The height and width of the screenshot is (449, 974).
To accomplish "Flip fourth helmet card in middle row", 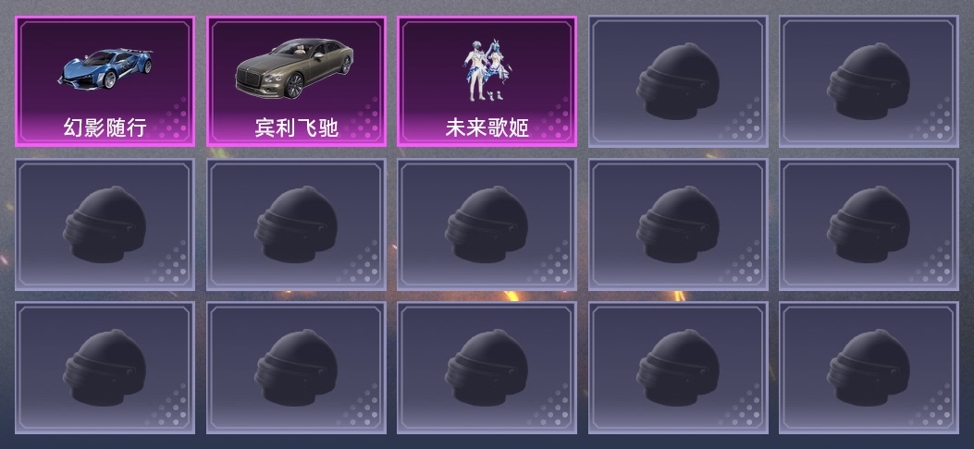I will point(678,224).
